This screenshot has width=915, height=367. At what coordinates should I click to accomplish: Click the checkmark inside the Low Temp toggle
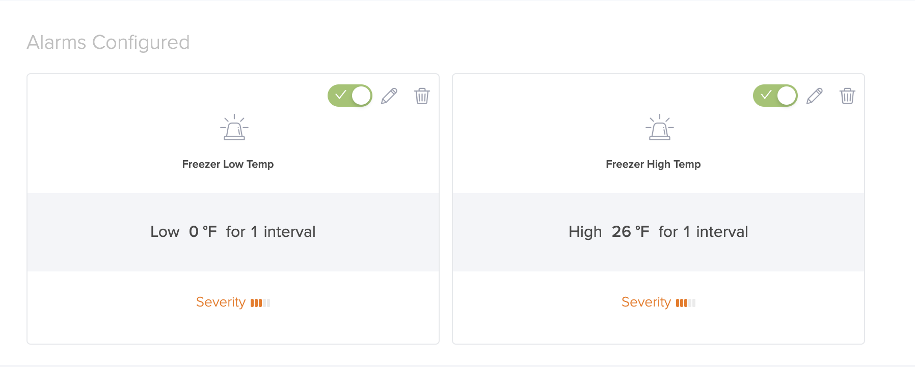click(341, 95)
